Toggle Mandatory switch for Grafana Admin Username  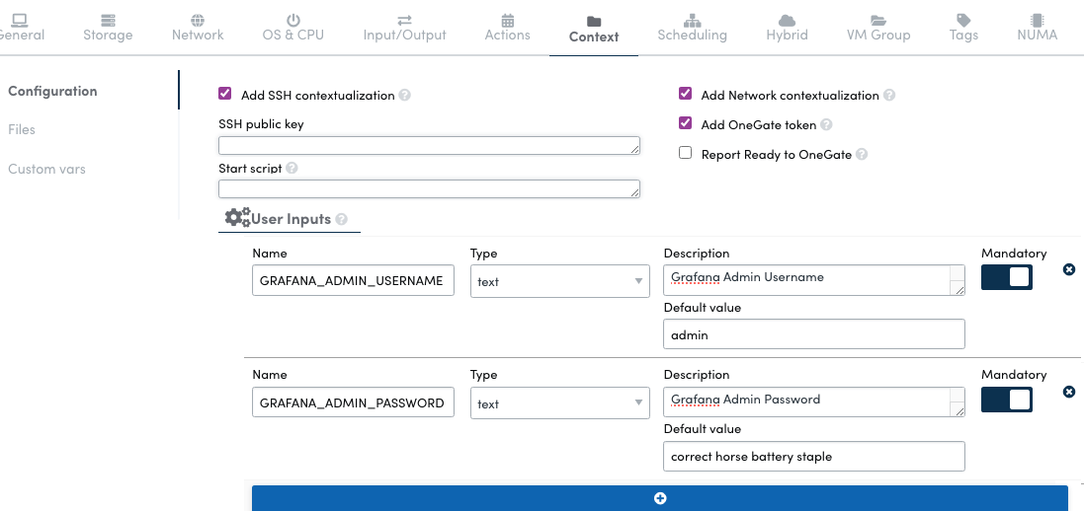point(1006,277)
